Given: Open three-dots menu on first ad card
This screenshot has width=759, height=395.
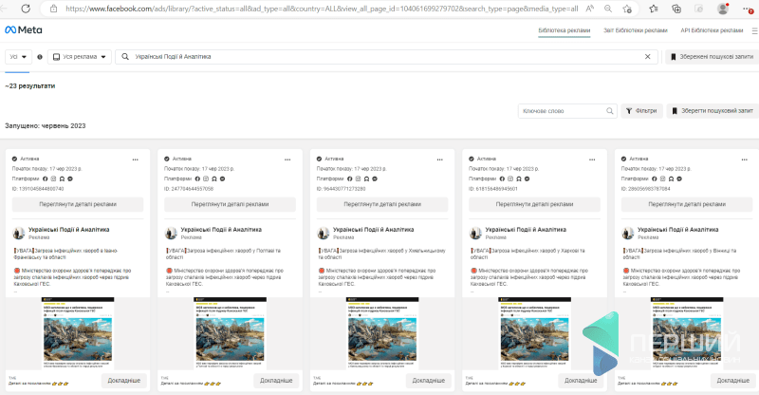Looking at the screenshot, I should point(135,159).
